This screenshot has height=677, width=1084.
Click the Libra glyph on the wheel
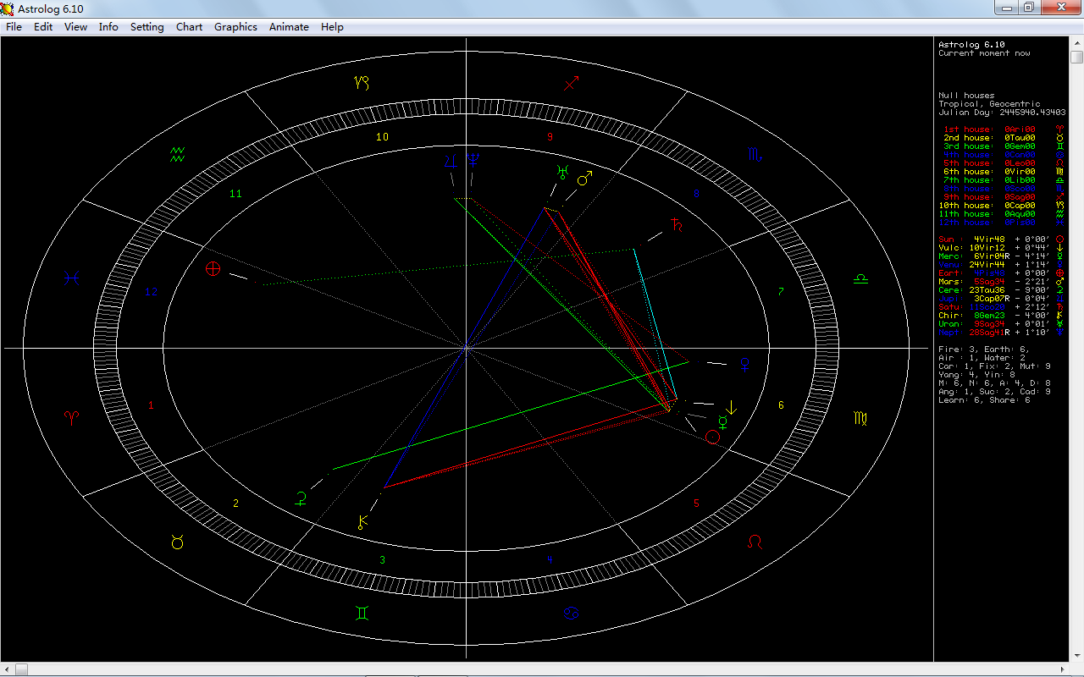[x=860, y=278]
